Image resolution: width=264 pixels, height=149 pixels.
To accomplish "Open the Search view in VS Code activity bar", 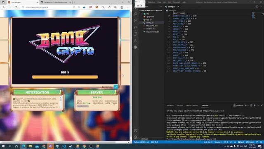I will (x=135, y=14).
